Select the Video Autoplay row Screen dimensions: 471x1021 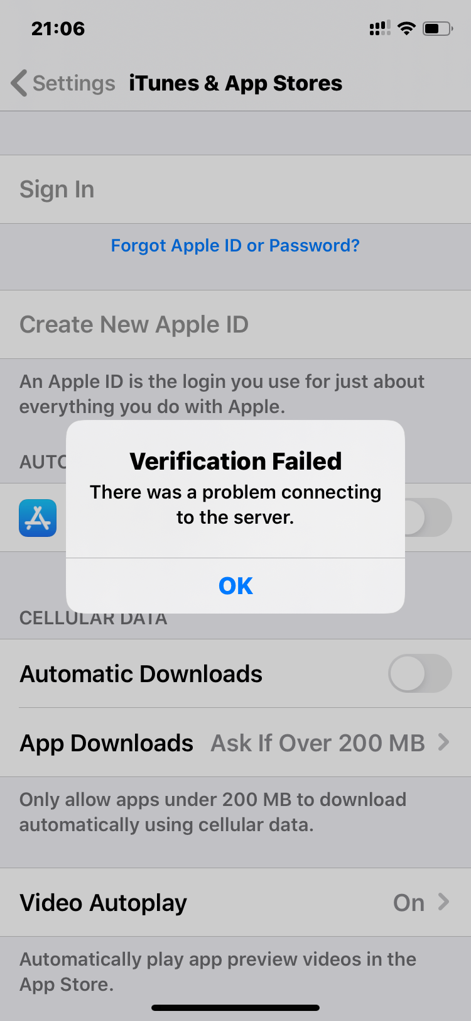click(235, 902)
